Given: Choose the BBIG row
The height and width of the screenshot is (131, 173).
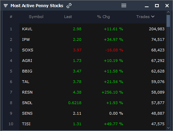Looking at the screenshot, I should coord(93,71).
